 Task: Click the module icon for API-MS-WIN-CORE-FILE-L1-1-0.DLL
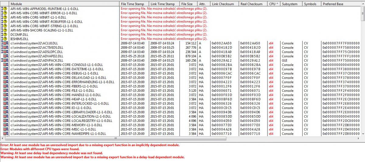tap(5, 90)
